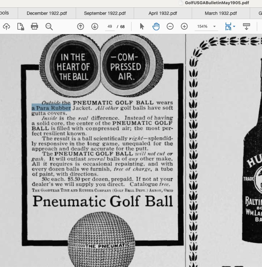Open the 154% zoom level dropdown
The image size is (262, 267).
[206, 26]
